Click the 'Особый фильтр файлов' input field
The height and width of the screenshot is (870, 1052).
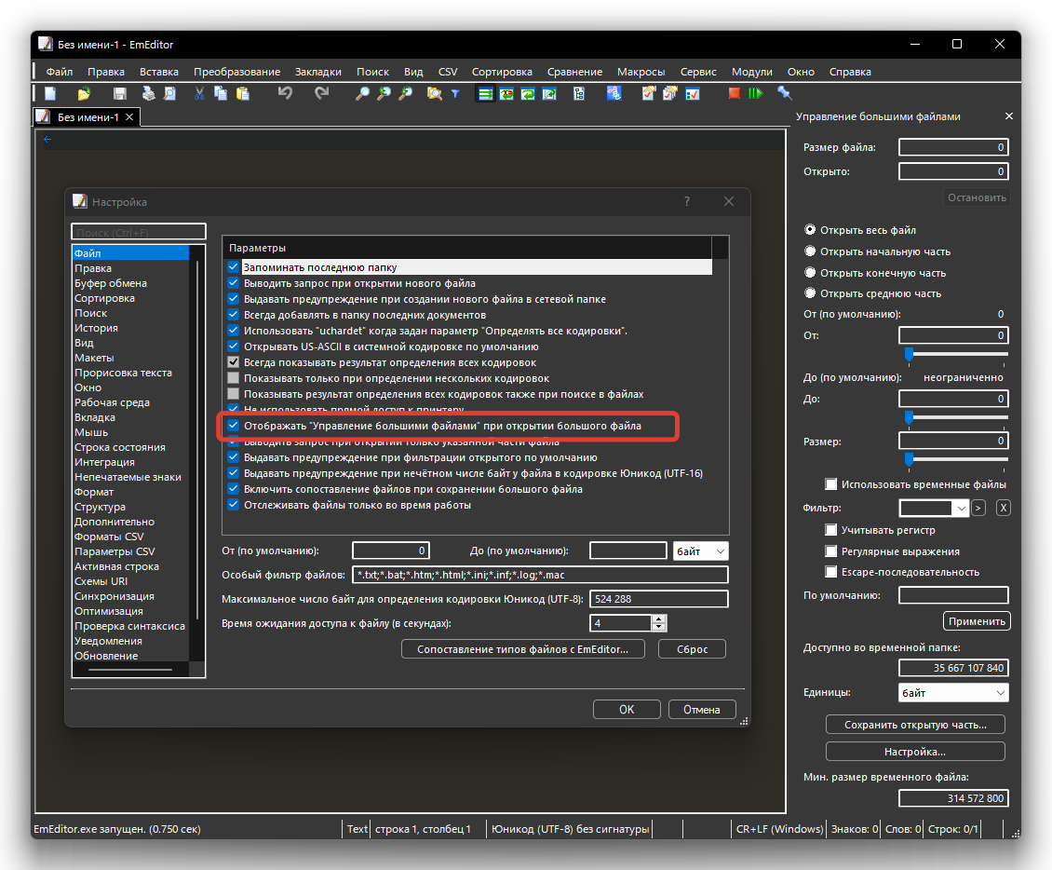(x=540, y=575)
